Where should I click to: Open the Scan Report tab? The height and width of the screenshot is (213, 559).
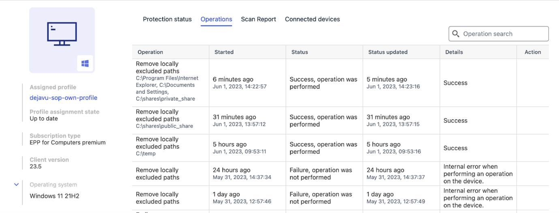258,19
